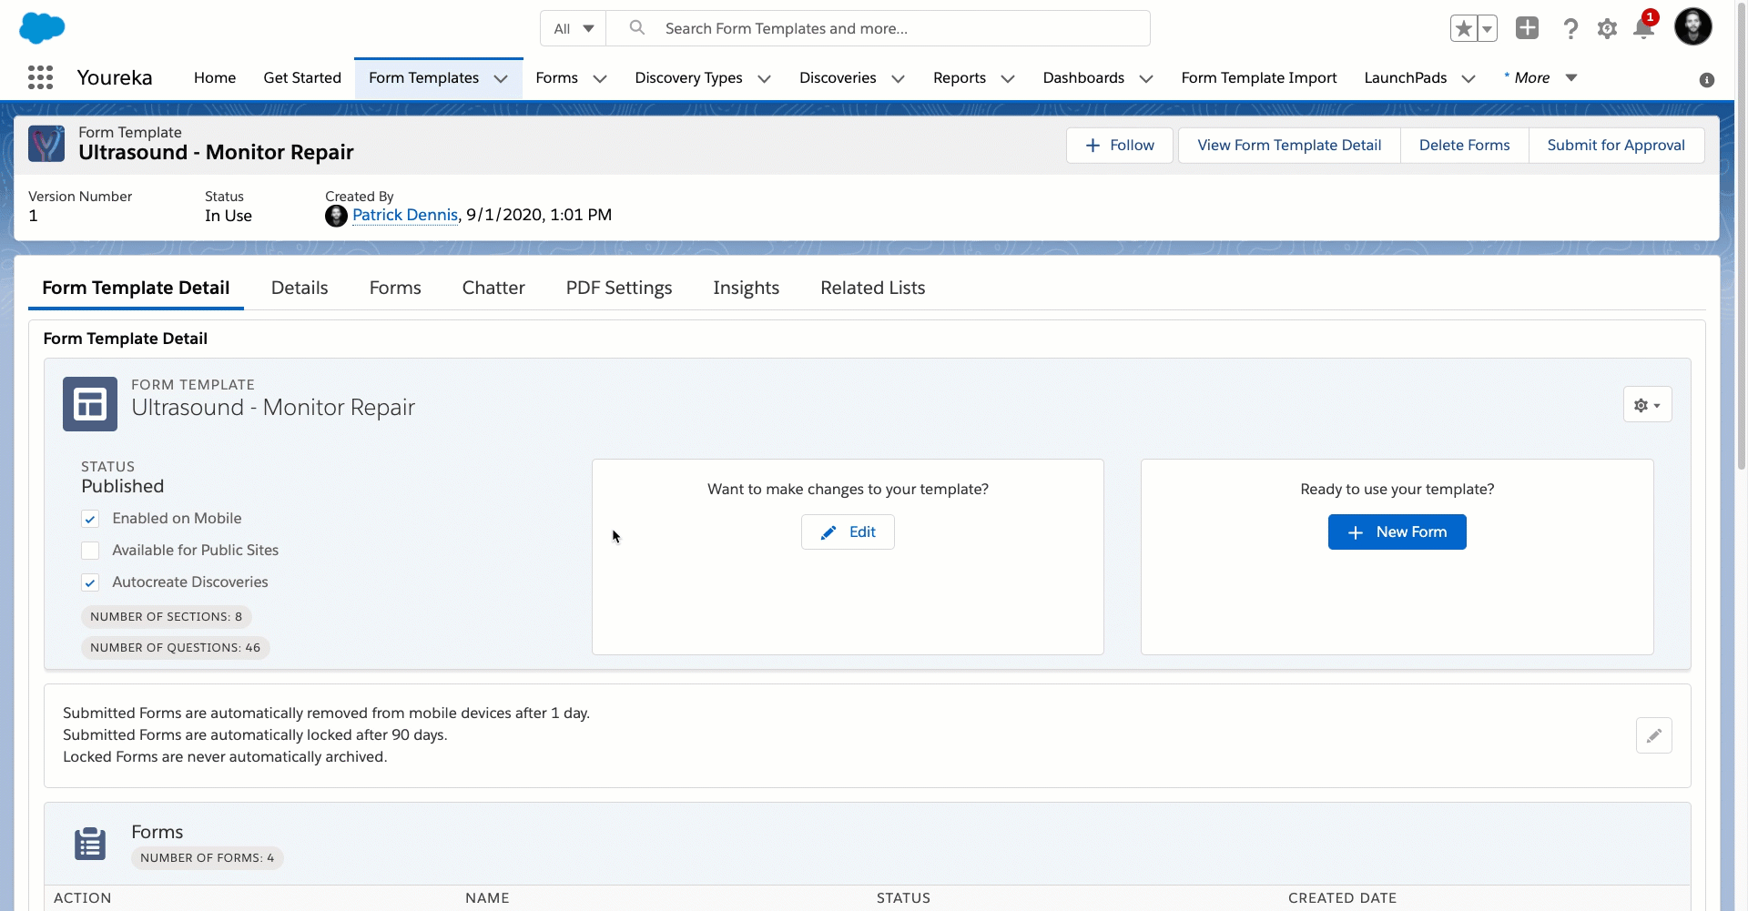The width and height of the screenshot is (1748, 911).
Task: Open the App Launcher grid icon
Action: pyautogui.click(x=40, y=77)
